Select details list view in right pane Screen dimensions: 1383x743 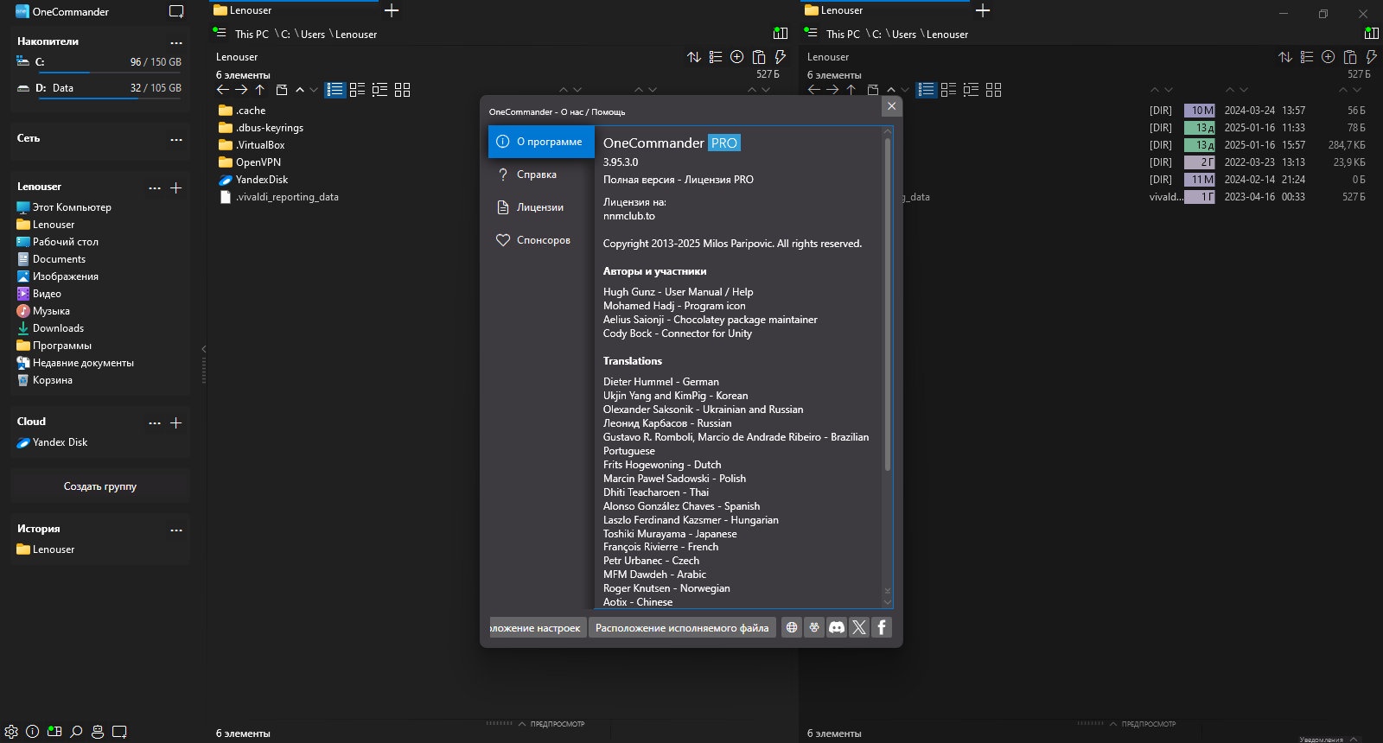tap(927, 90)
